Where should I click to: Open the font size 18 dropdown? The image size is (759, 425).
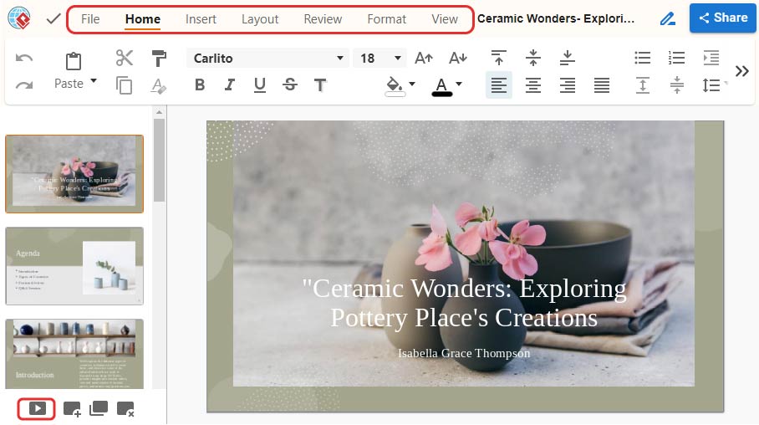click(x=398, y=59)
